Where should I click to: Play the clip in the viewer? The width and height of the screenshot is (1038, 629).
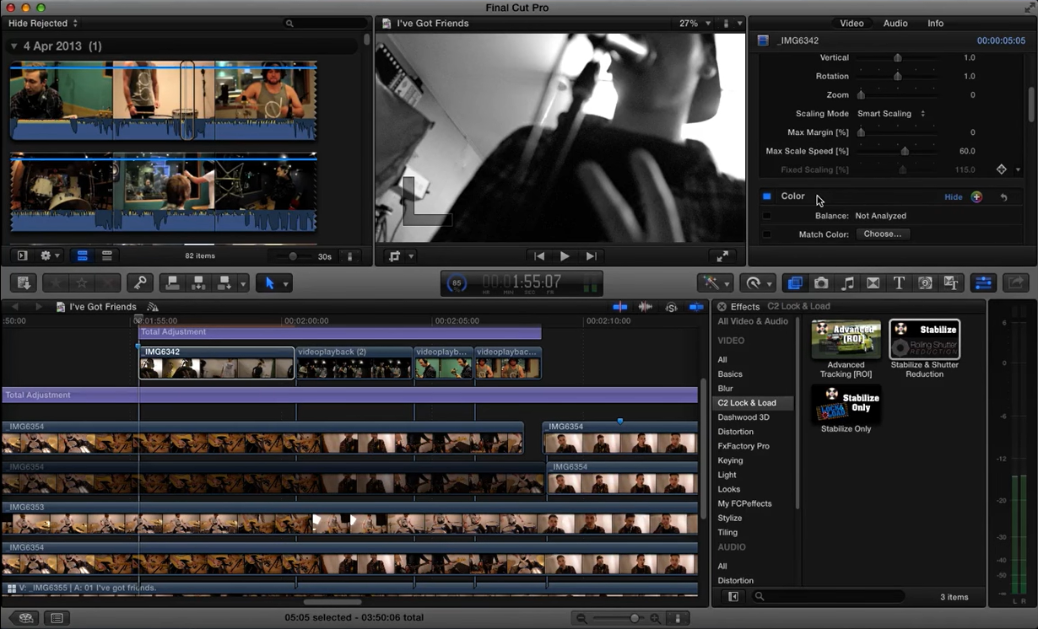point(565,256)
